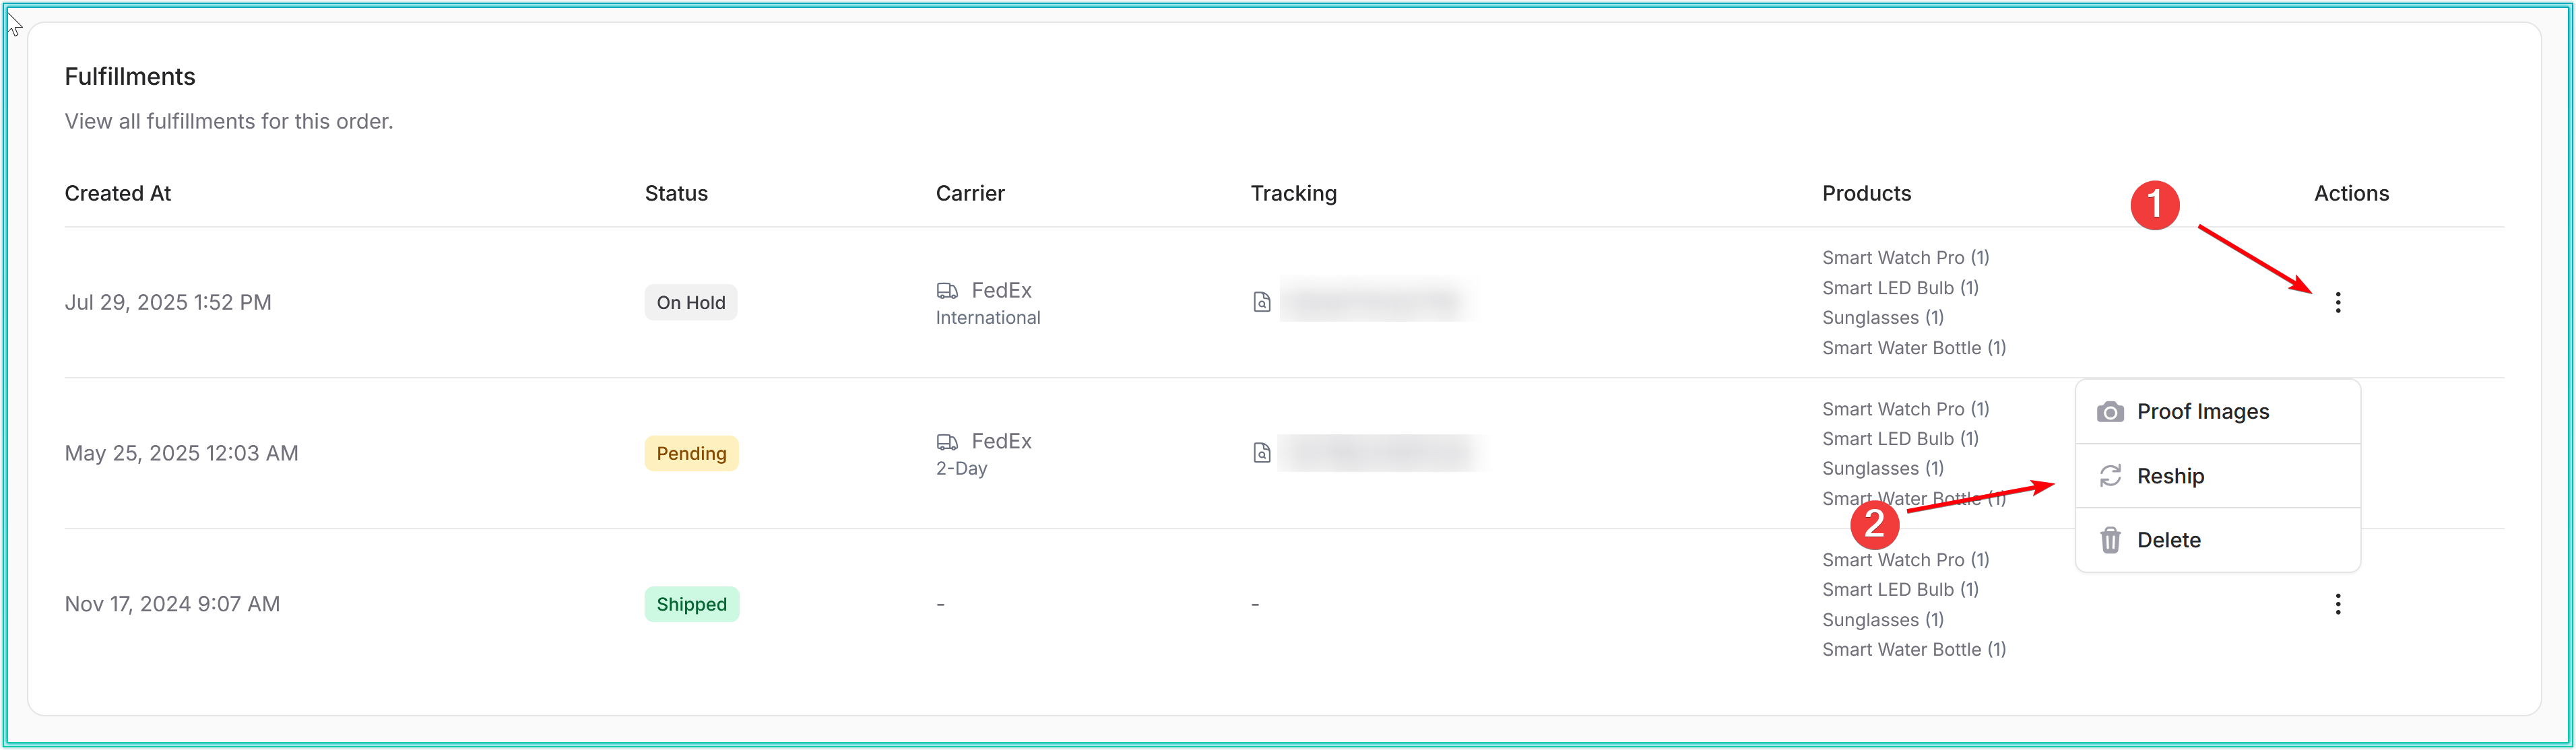The width and height of the screenshot is (2576, 750).
Task: Click the Status column header
Action: (676, 193)
